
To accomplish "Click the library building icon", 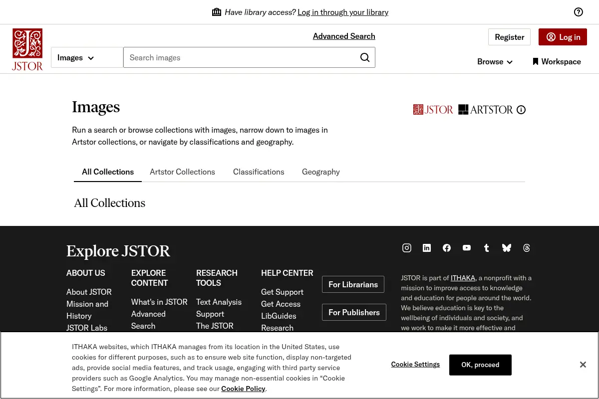I will click(217, 12).
